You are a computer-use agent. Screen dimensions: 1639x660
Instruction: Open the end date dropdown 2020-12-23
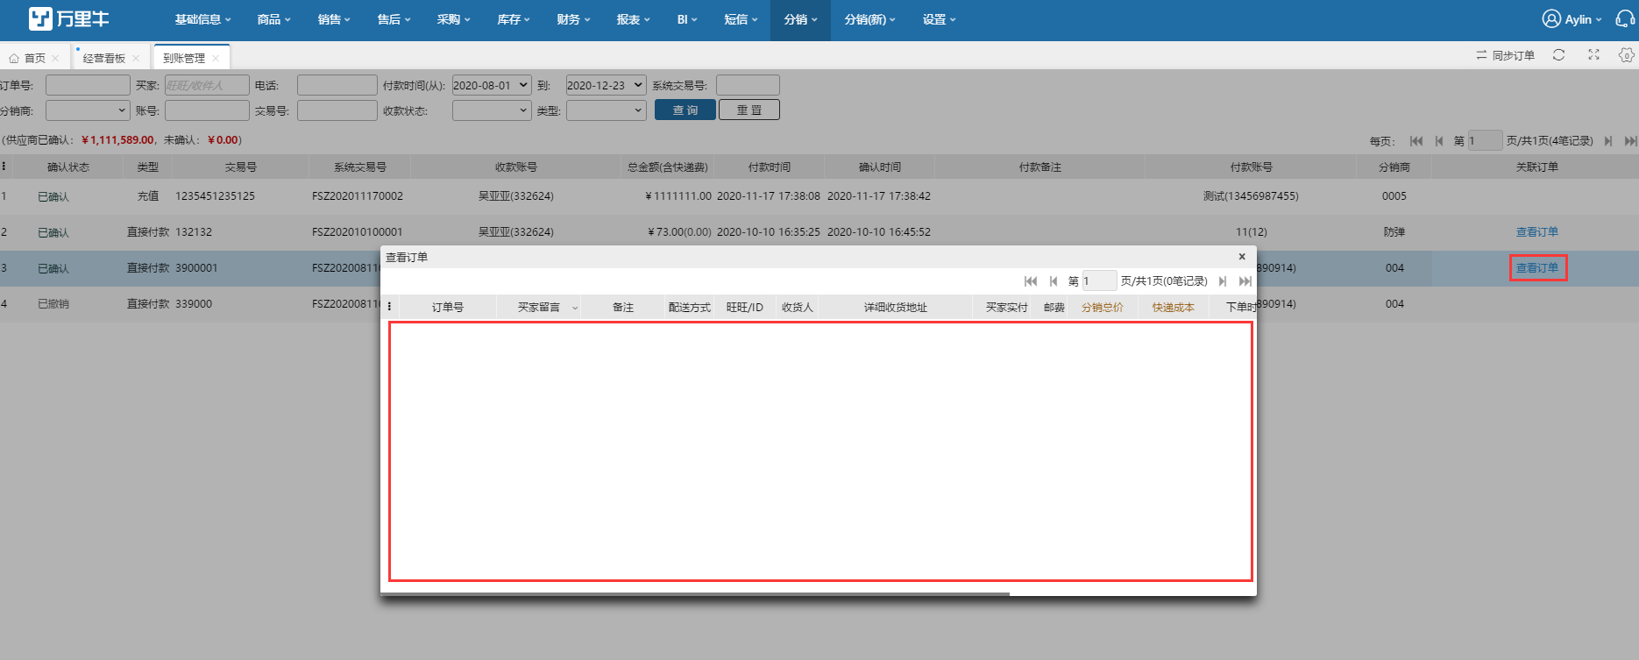pos(606,85)
